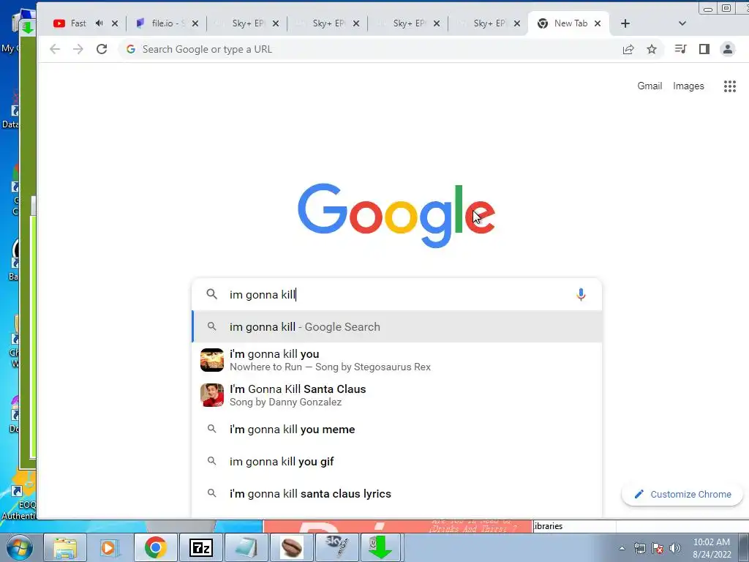Click the Stegosaurus Rex song thumbnail
This screenshot has height=562, width=749.
point(212,360)
